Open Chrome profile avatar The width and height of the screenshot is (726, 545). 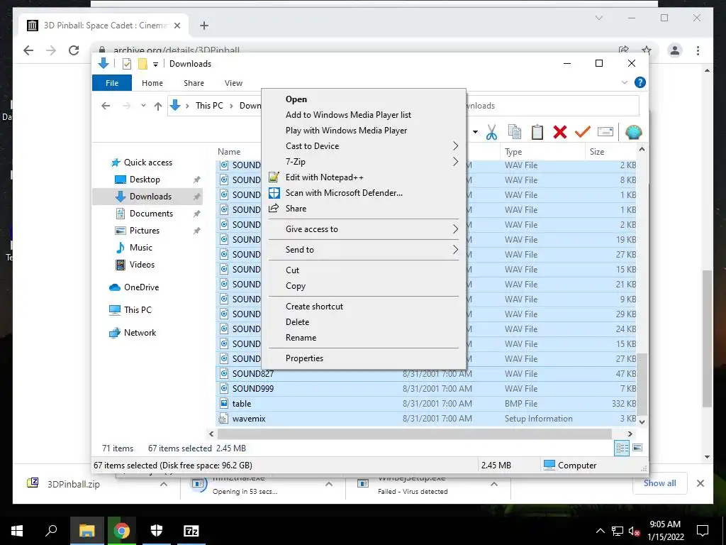[x=675, y=50]
